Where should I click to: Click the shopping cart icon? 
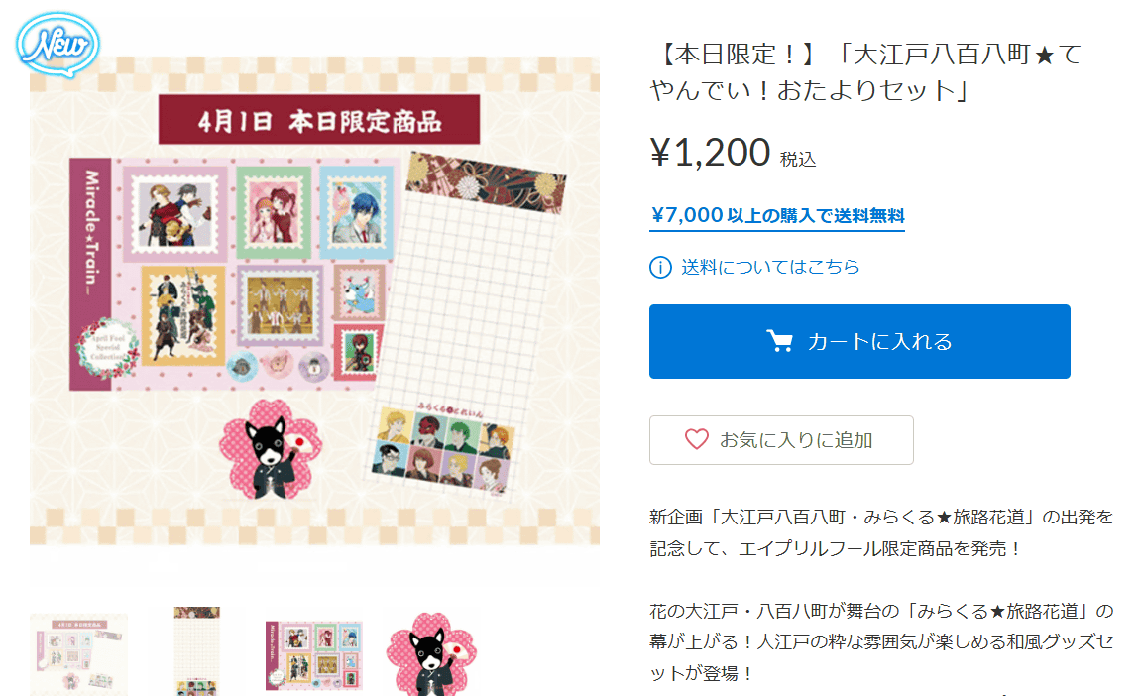coord(779,341)
